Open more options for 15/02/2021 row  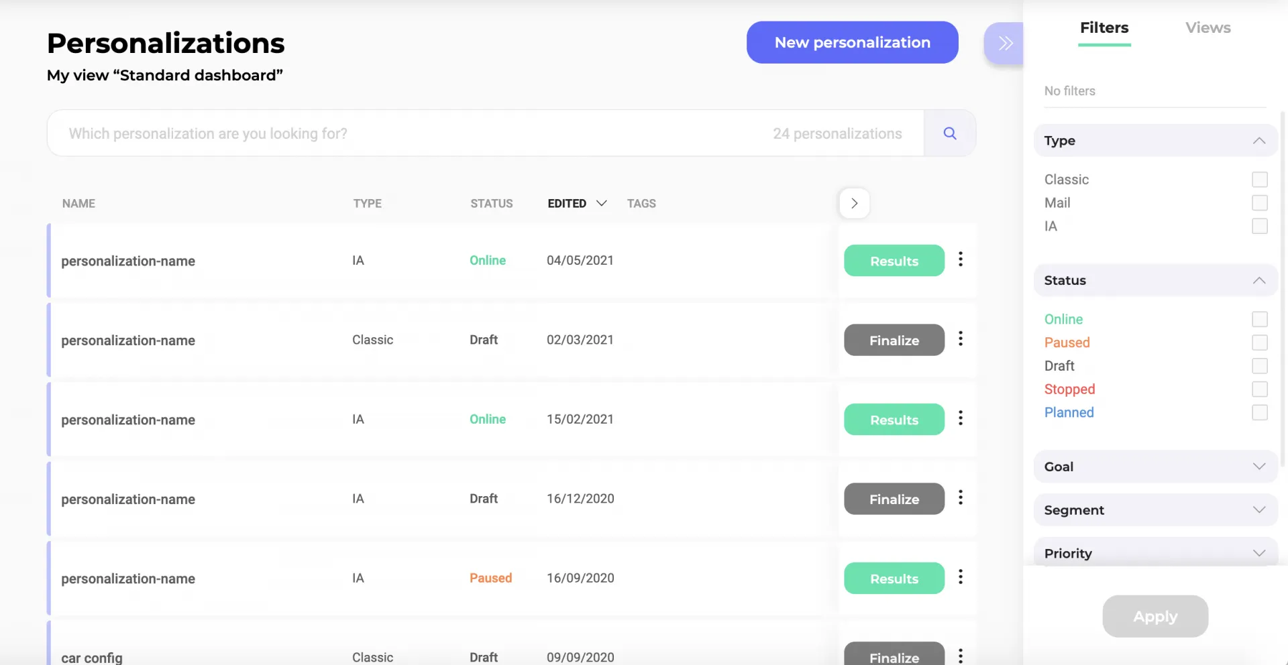[961, 418]
